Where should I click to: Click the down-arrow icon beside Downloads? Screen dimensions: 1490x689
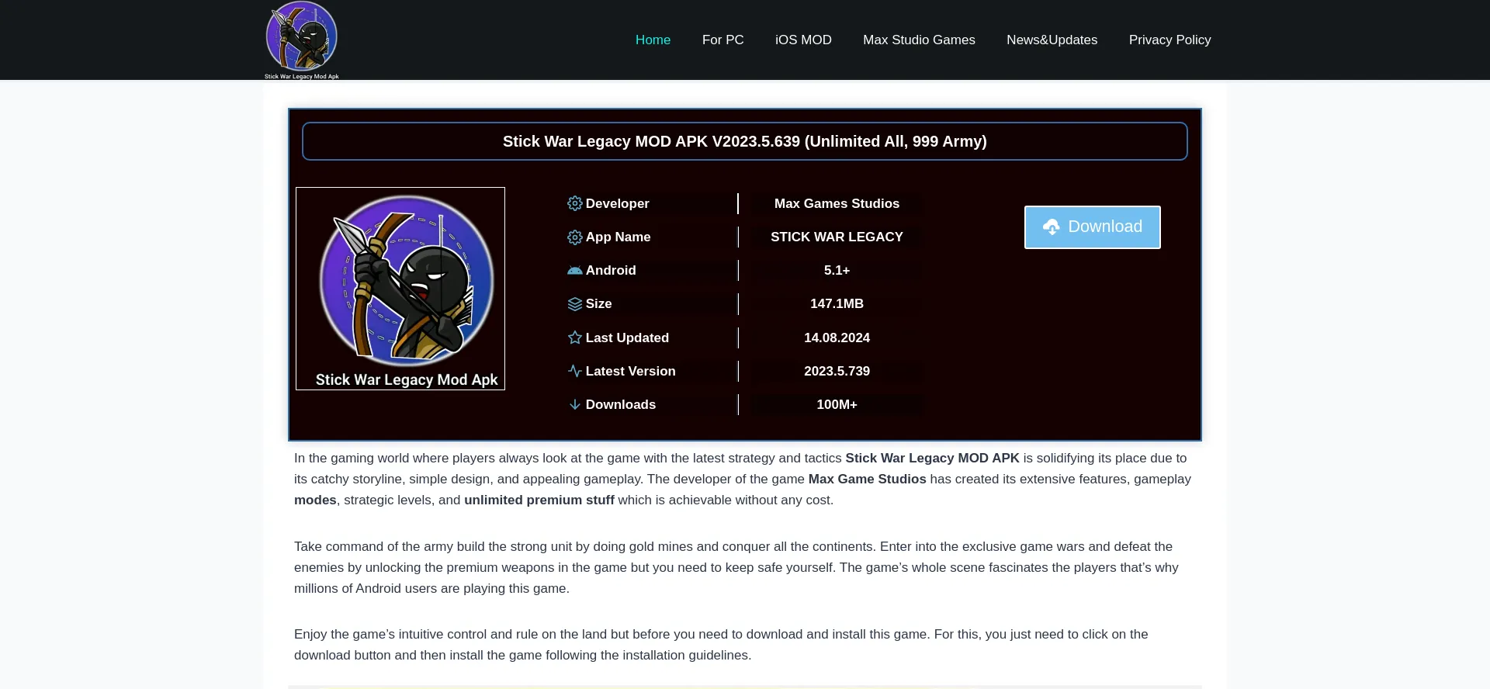[575, 404]
